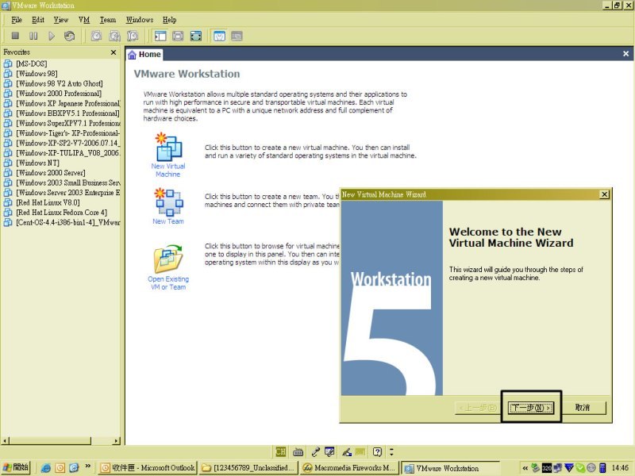The height and width of the screenshot is (476, 635).
Task: Click the Open Existing VM or Team link
Action: 168,283
